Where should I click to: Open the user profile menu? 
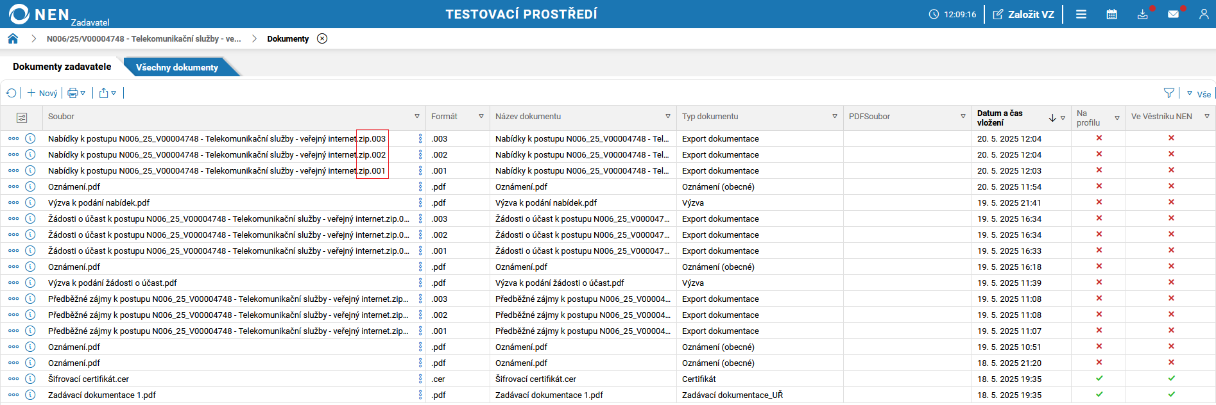(x=1204, y=14)
